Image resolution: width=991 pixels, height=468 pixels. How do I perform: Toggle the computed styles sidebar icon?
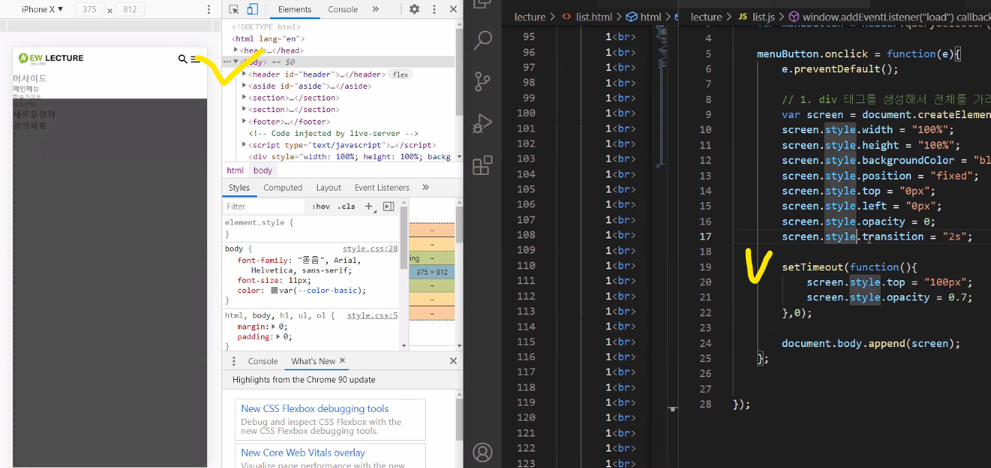(388, 206)
